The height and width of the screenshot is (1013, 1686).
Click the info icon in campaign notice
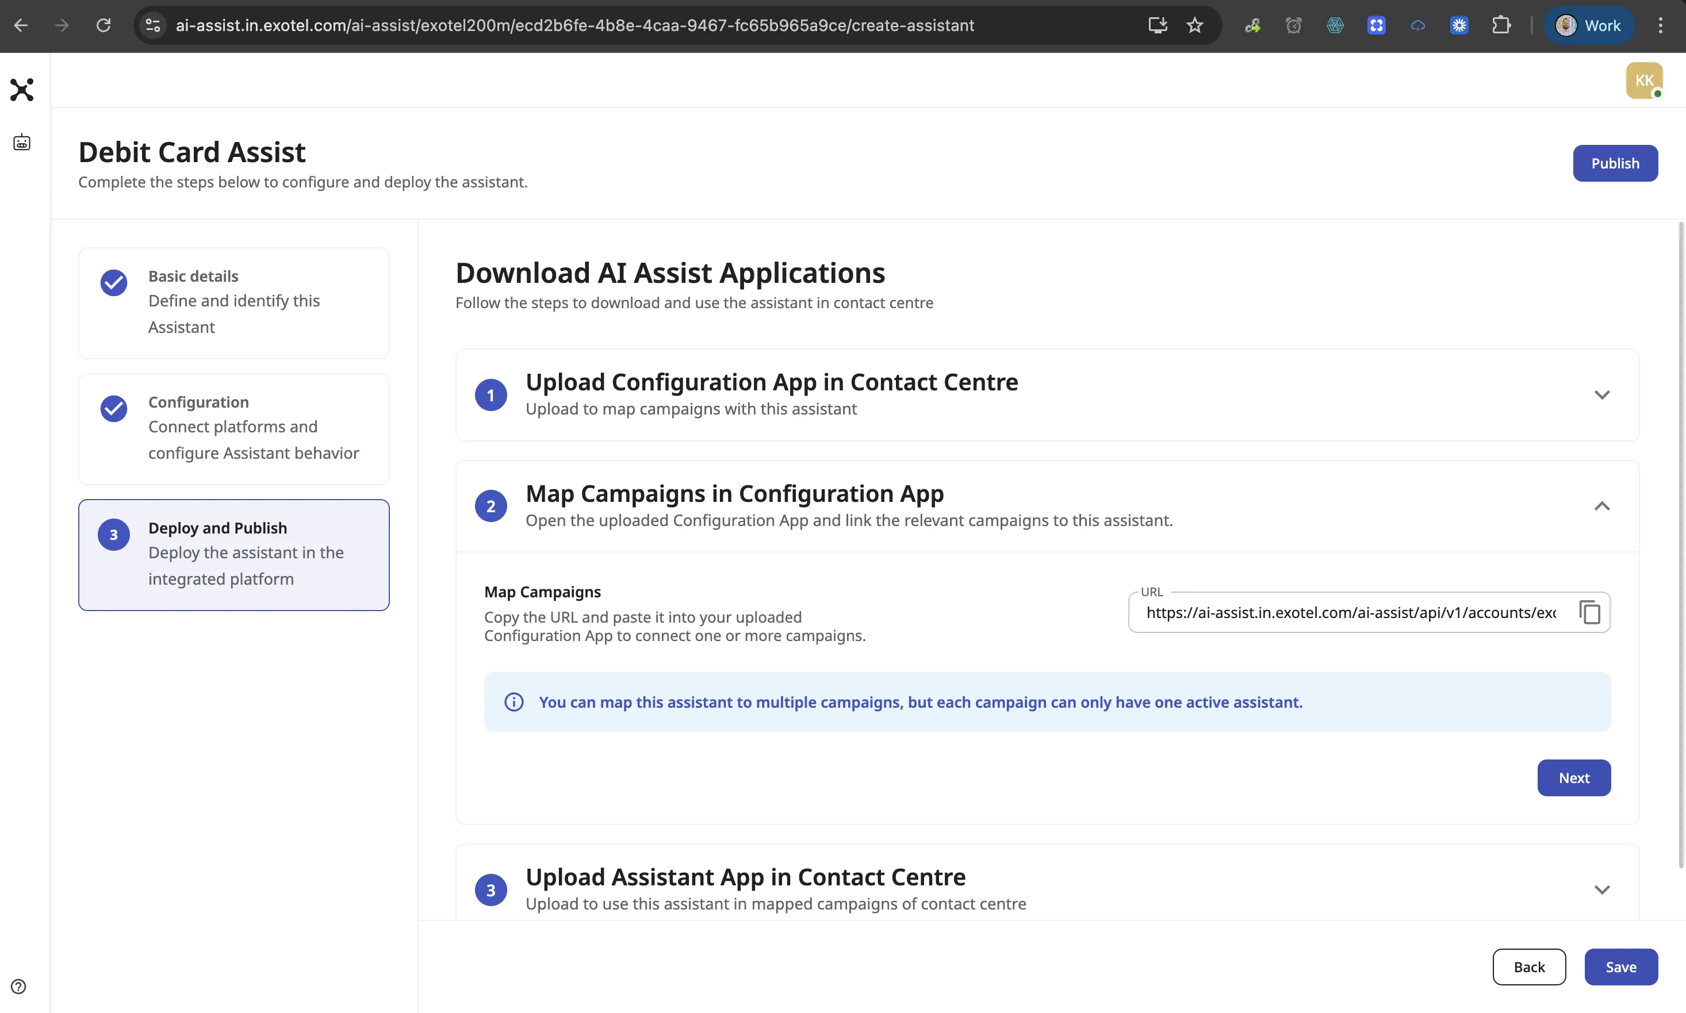pyautogui.click(x=514, y=702)
